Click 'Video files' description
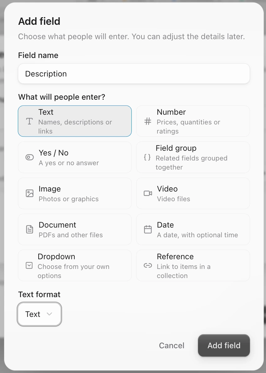 pos(173,199)
